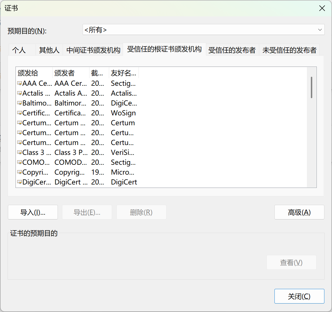
Task: Open the 中间证书颁发机构 tab
Action: (x=93, y=50)
